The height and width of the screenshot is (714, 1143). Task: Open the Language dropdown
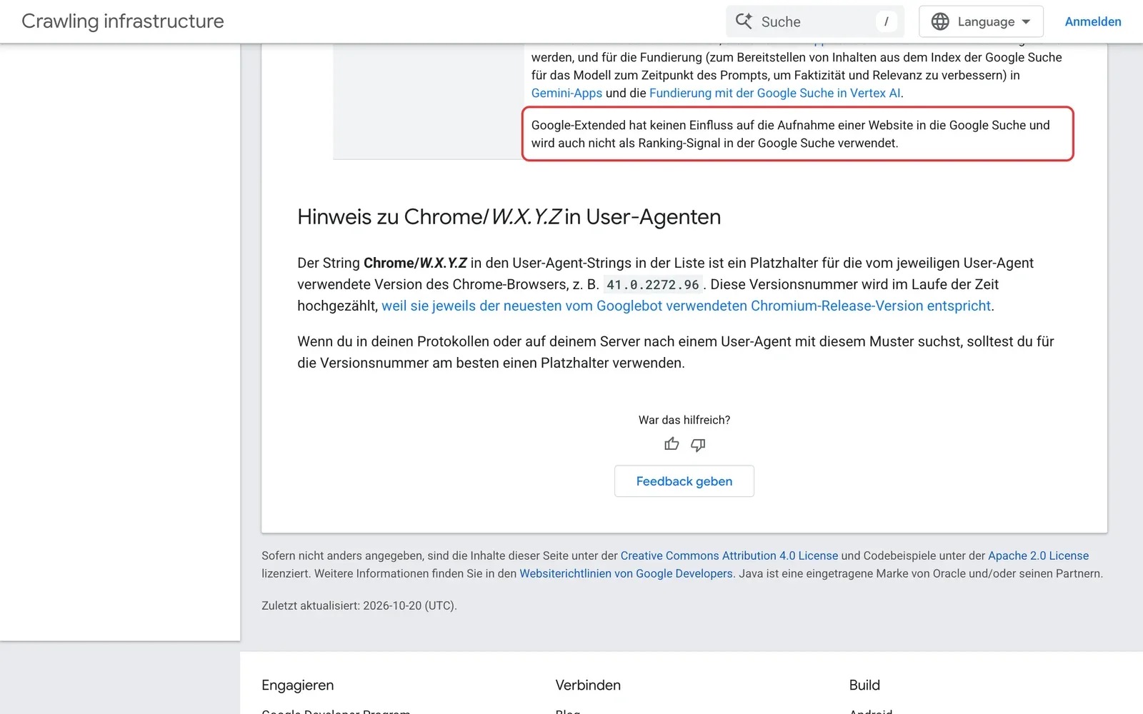[981, 21]
